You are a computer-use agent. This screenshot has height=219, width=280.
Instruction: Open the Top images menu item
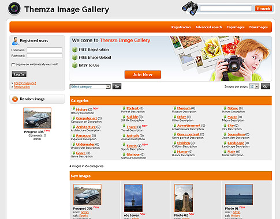coord(236,27)
